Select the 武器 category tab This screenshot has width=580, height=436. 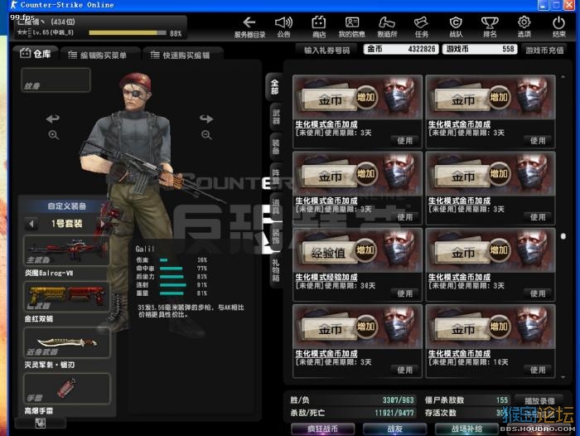276,117
